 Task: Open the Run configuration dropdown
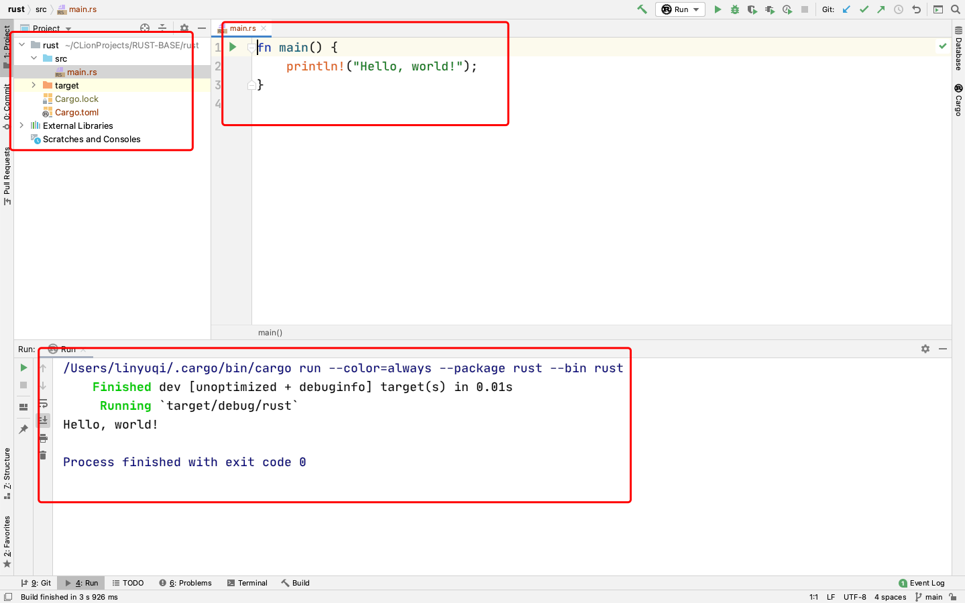point(680,9)
